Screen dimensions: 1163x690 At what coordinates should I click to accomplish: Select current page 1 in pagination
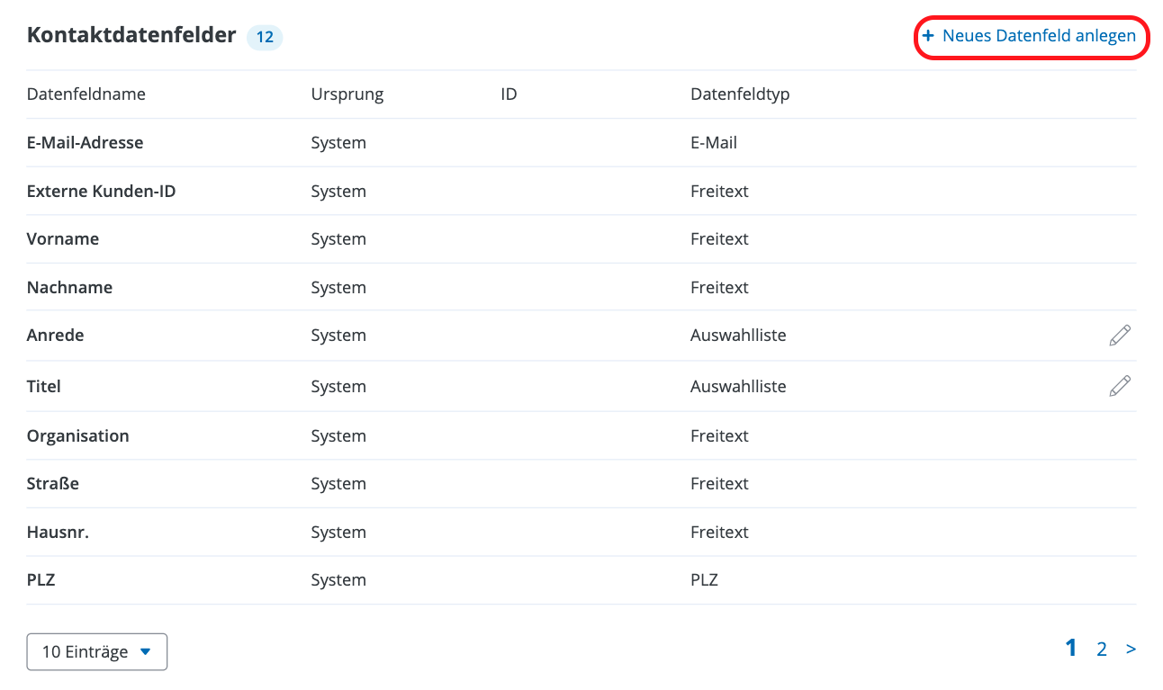click(x=1071, y=648)
